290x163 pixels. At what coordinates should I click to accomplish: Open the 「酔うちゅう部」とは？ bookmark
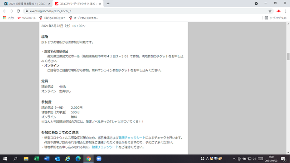coord(52,18)
